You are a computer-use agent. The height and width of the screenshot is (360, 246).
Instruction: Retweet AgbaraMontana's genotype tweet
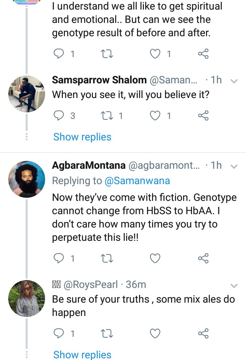click(107, 258)
